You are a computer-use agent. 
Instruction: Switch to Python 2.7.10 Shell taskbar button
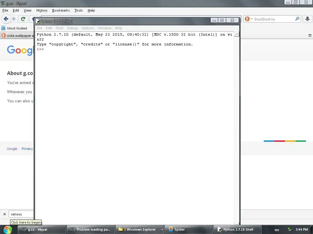(237, 229)
